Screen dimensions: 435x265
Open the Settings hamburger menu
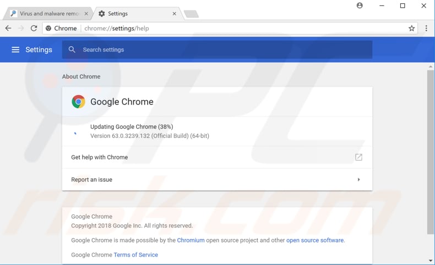pos(15,49)
